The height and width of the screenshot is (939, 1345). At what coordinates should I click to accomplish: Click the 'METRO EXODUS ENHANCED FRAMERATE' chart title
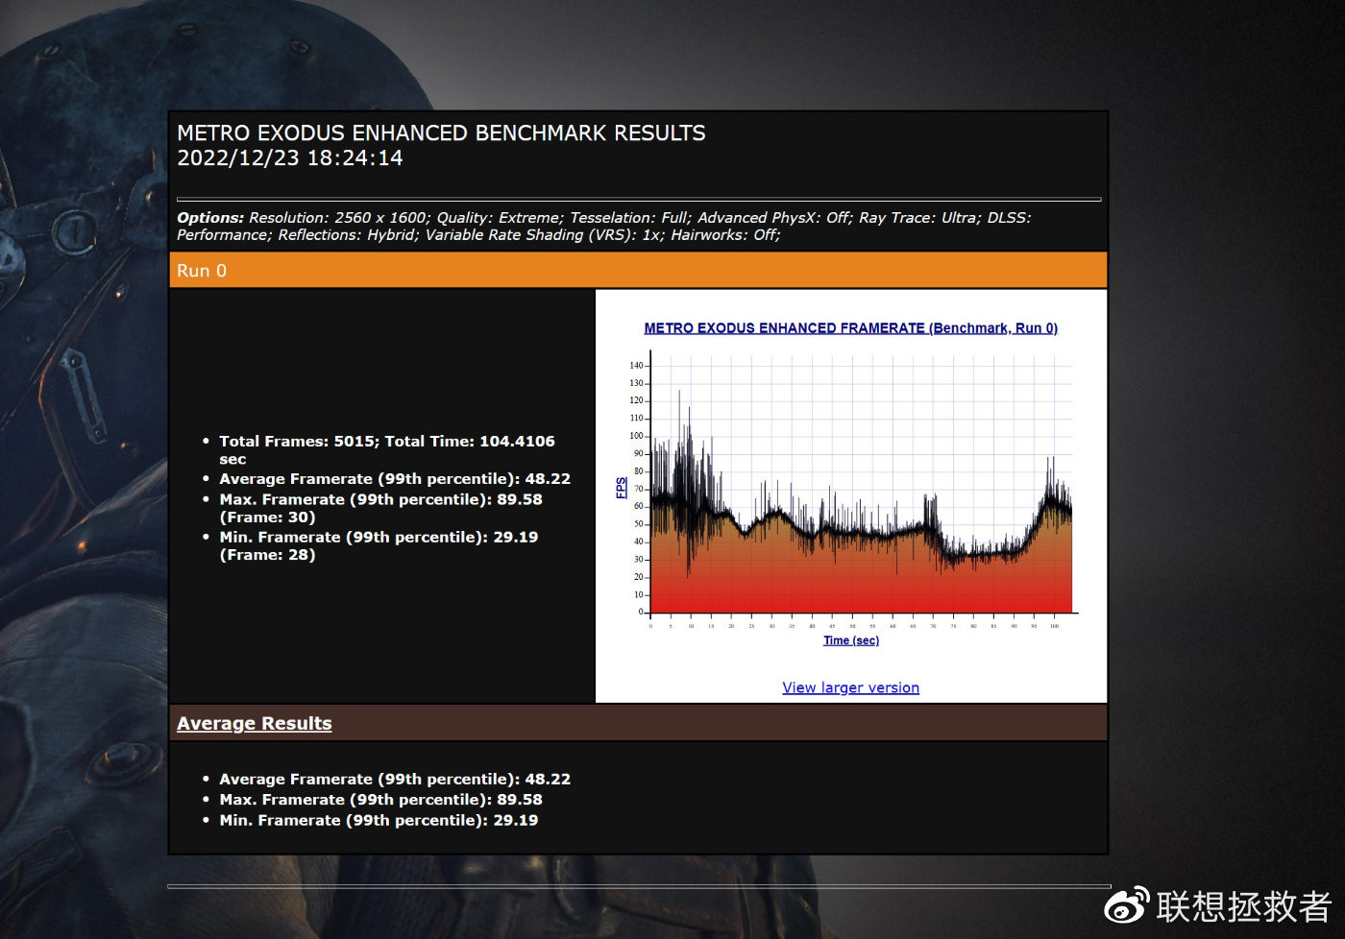tap(850, 328)
